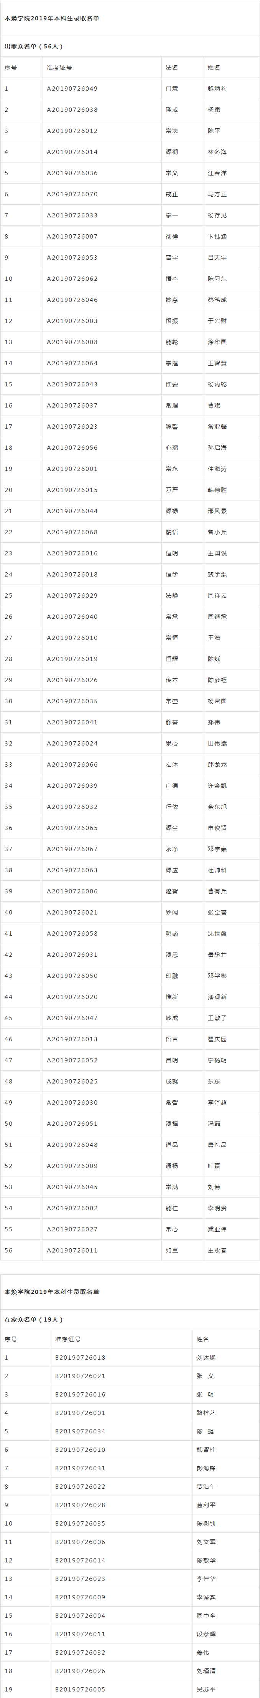Click the name 吴苏平
The width and height of the screenshot is (260, 1698).
click(206, 1690)
